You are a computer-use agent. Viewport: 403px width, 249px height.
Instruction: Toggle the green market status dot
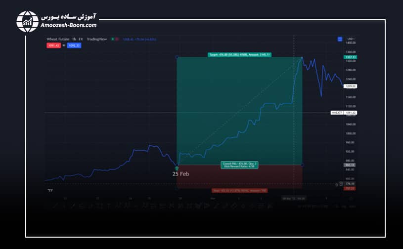[x=113, y=39]
